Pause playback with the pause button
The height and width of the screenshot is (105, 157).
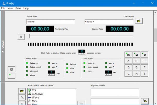(x=21, y=37)
